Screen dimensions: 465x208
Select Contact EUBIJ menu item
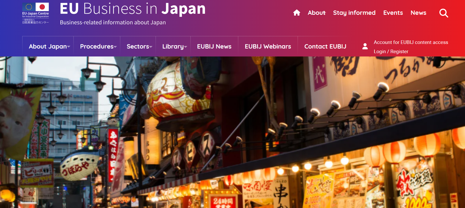(x=325, y=47)
